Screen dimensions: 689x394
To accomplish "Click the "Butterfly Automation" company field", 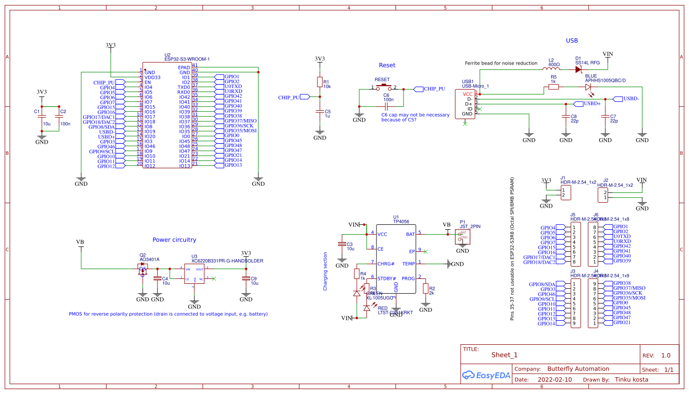I will point(578,369).
